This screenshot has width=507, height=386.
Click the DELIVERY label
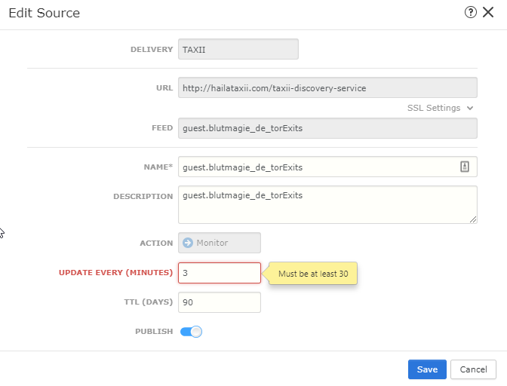(152, 50)
